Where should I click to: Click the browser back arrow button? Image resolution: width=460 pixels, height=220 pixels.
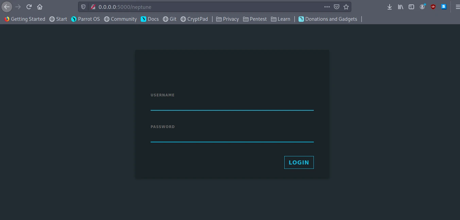pos(7,7)
